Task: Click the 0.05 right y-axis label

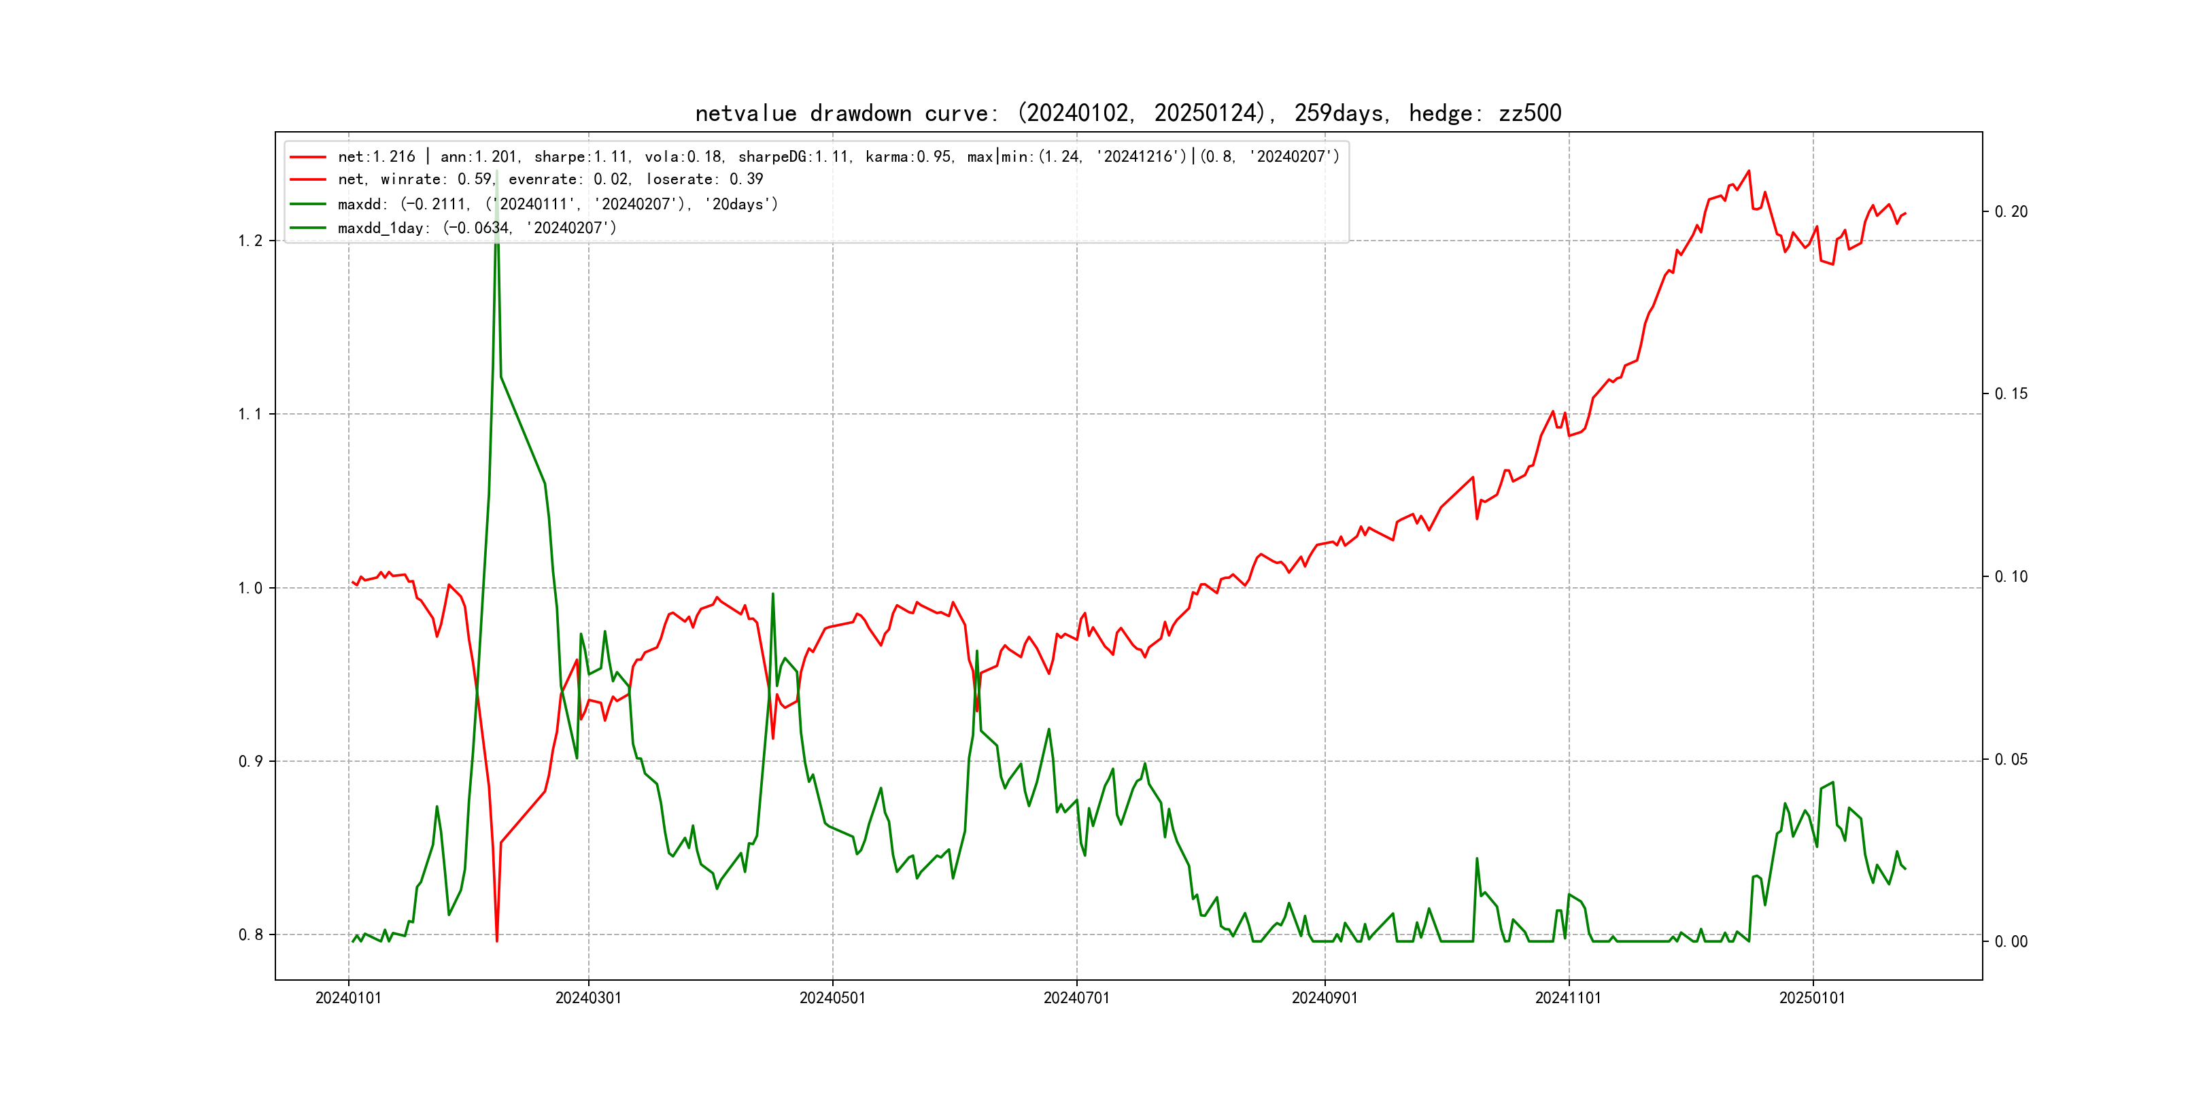Action: click(2011, 760)
